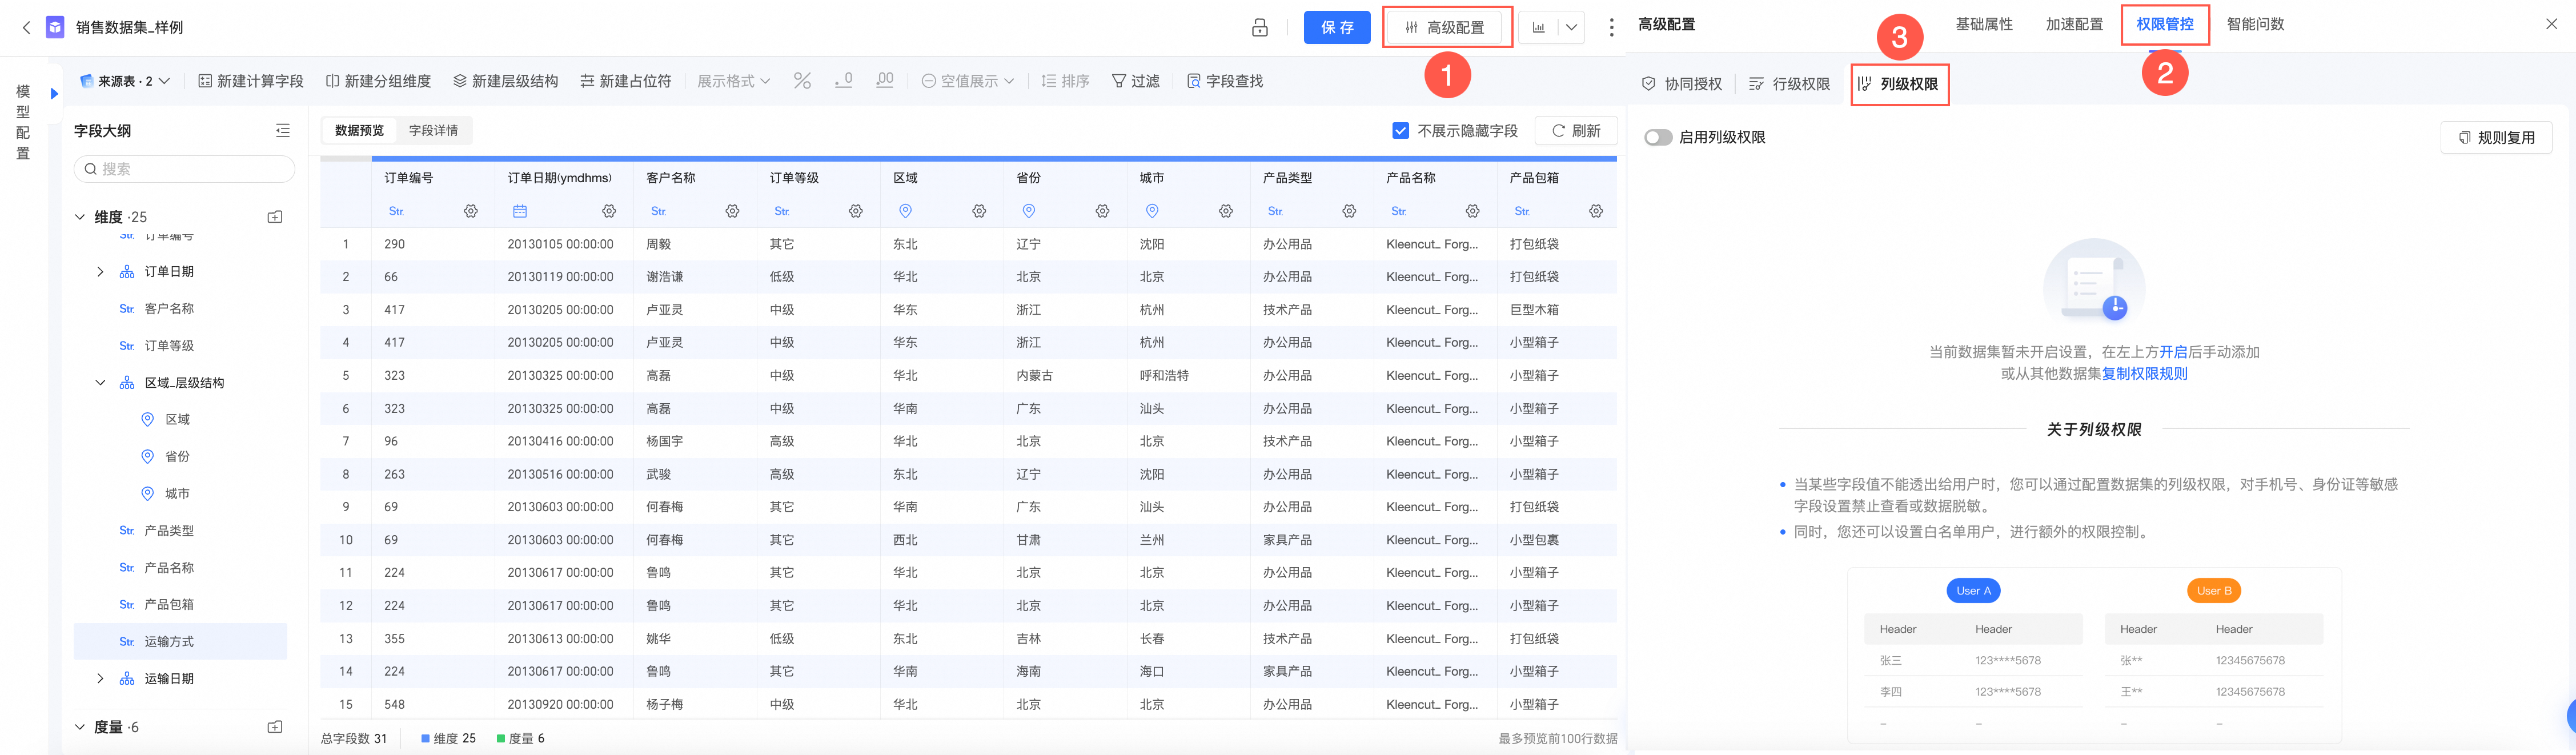2576x755 pixels.
Task: Click gear icon in 订单编号 column header
Action: pos(470,211)
